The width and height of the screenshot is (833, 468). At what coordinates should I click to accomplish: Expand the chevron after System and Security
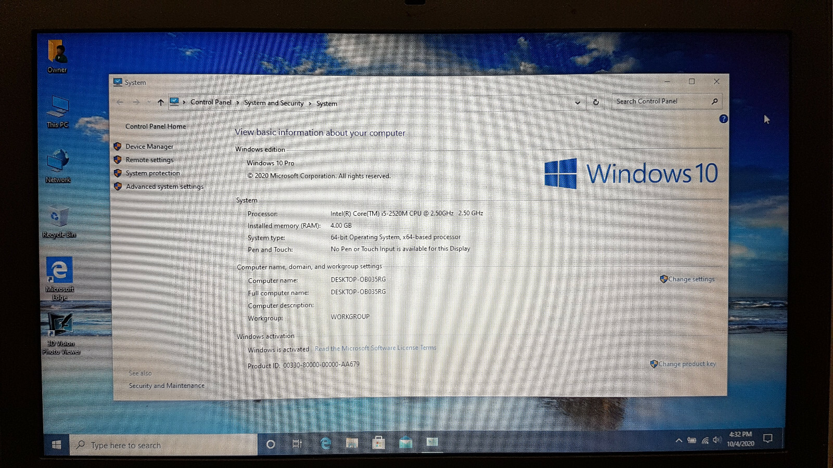[310, 103]
